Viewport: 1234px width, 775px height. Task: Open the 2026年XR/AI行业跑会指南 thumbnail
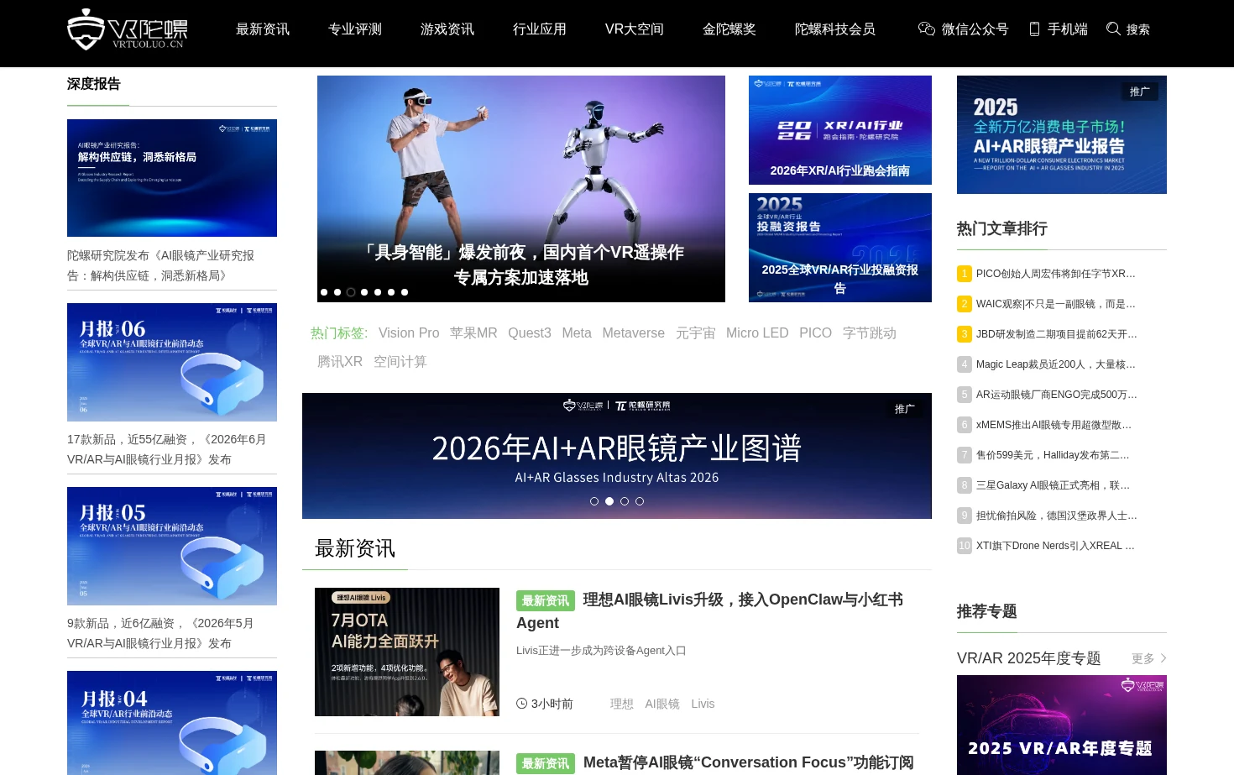click(x=840, y=130)
